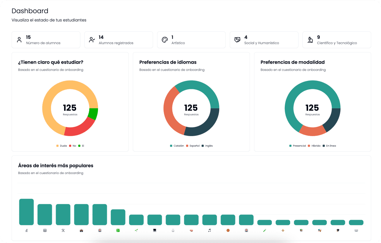Toggle the Híbrido legend entry
The width and height of the screenshot is (381, 243).
pos(314,146)
